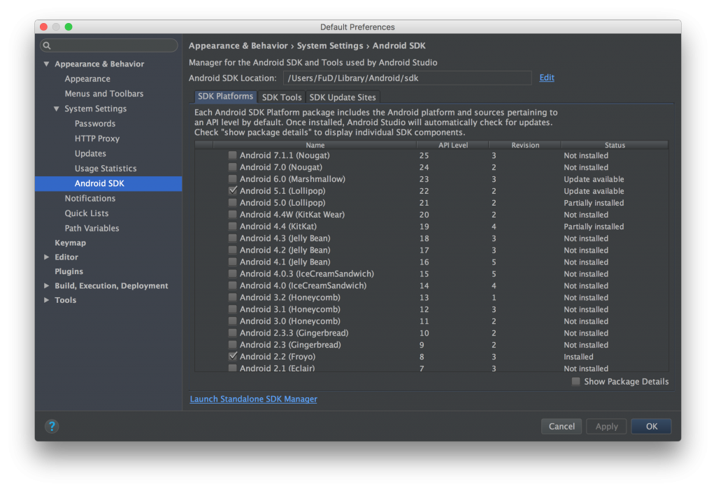Select Quick Lists in the sidebar

point(86,213)
